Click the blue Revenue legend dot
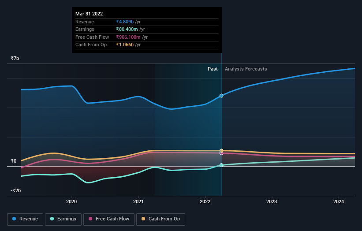The width and height of the screenshot is (362, 231). [x=14, y=219]
